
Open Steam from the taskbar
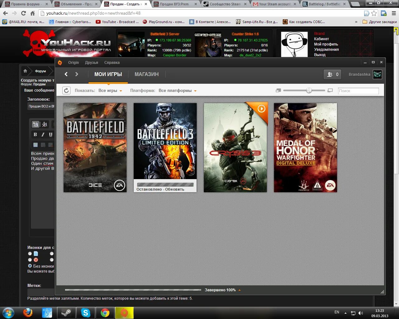(66, 313)
